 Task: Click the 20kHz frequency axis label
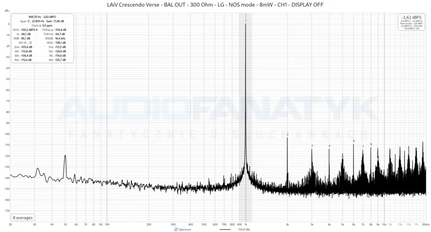[426, 224]
